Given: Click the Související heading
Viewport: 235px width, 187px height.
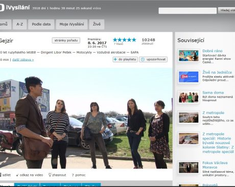Looking at the screenshot, I should [191, 40].
